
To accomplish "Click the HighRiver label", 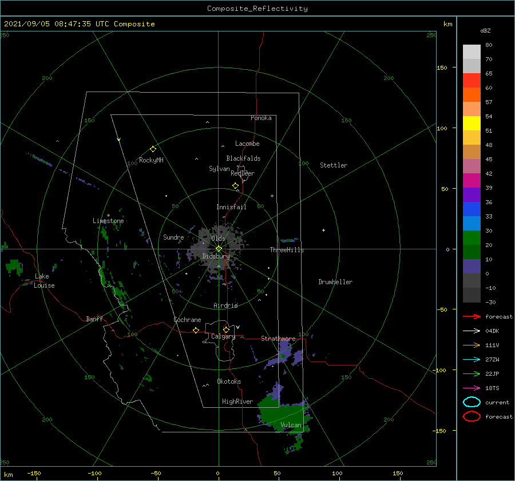I will [x=237, y=402].
